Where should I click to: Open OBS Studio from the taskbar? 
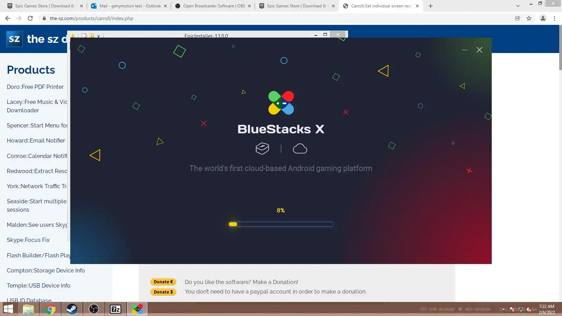[x=94, y=309]
